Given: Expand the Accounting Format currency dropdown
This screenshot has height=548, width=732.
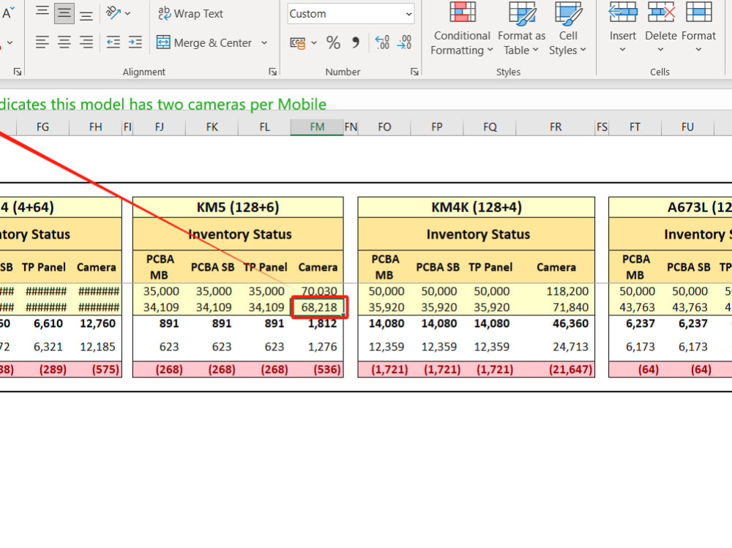Looking at the screenshot, I should click(x=314, y=43).
